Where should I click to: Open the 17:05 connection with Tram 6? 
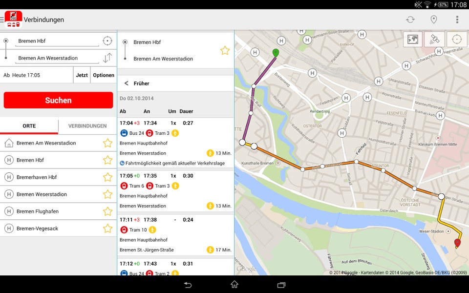175,191
